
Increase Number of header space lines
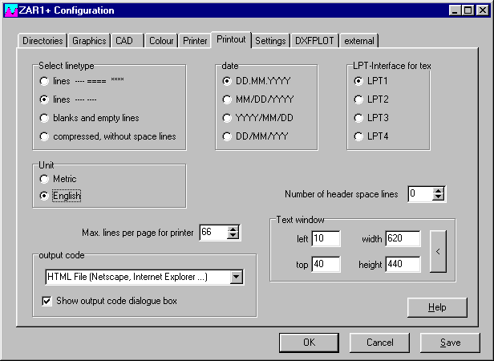coord(438,190)
